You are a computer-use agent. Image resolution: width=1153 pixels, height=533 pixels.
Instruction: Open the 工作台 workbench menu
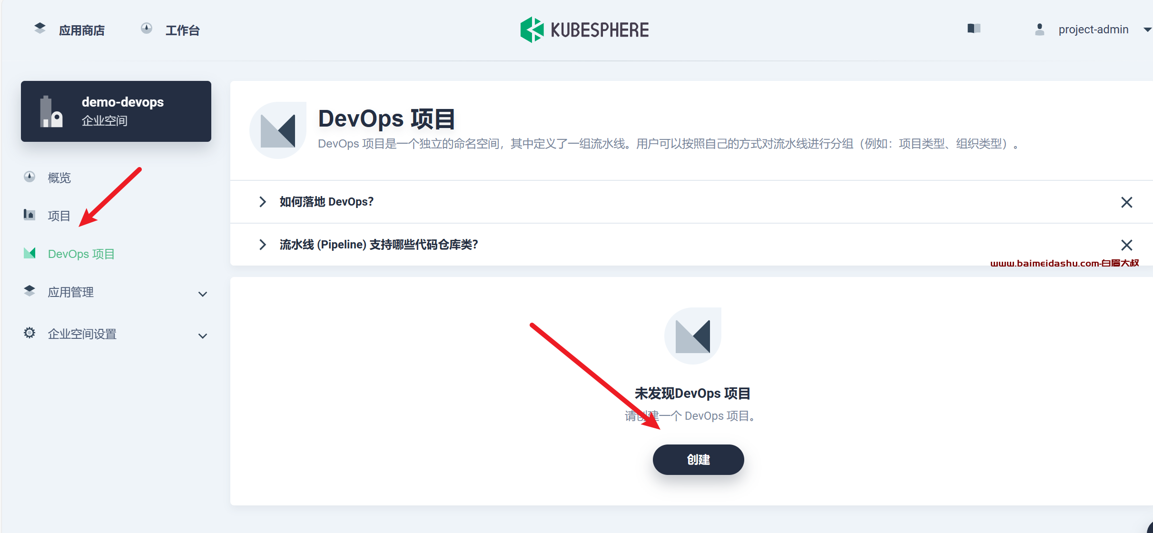click(182, 30)
